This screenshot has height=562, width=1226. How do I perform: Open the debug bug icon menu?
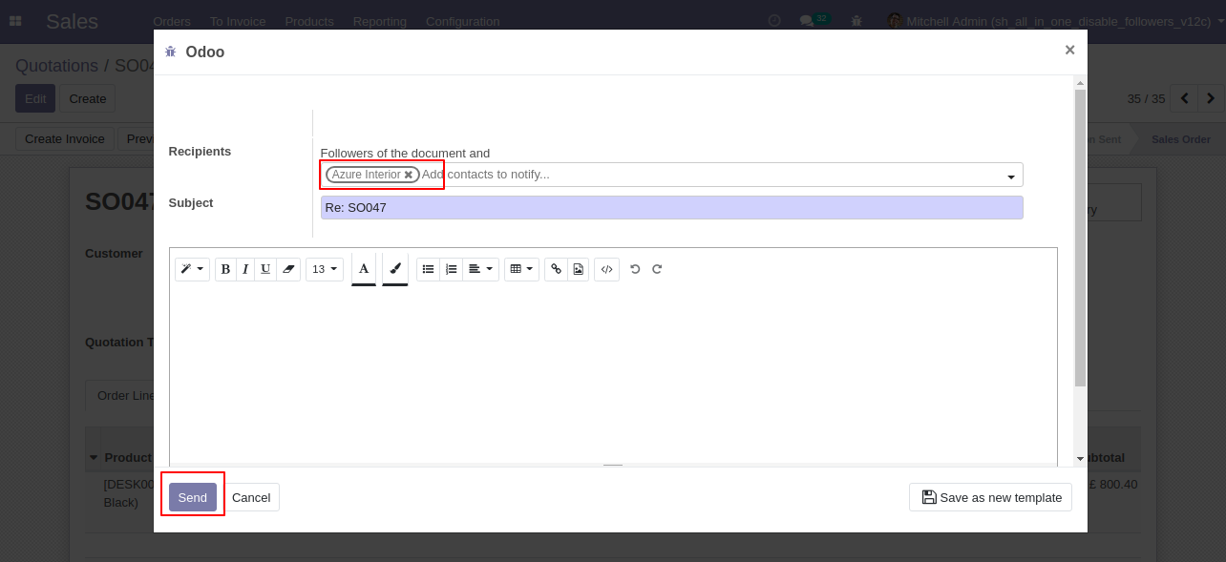coord(856,21)
